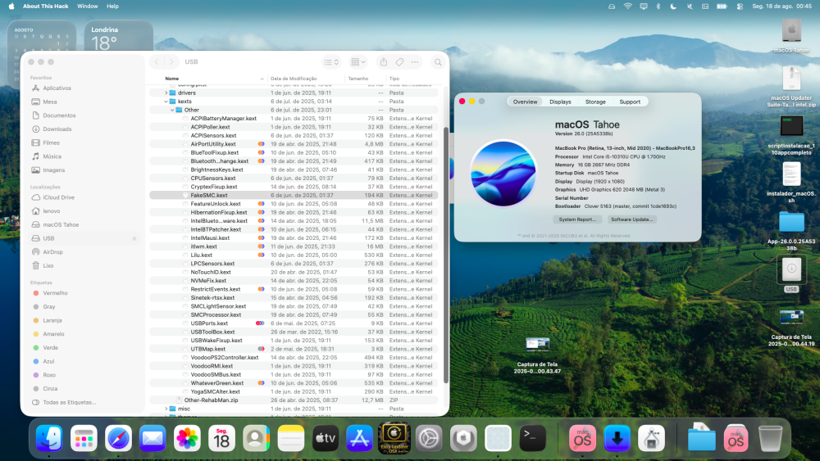Switch to Displays tab
The image size is (820, 461).
(x=560, y=102)
